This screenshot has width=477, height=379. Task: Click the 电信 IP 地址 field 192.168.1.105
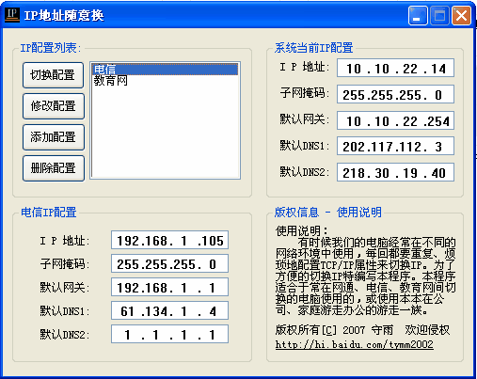click(169, 240)
